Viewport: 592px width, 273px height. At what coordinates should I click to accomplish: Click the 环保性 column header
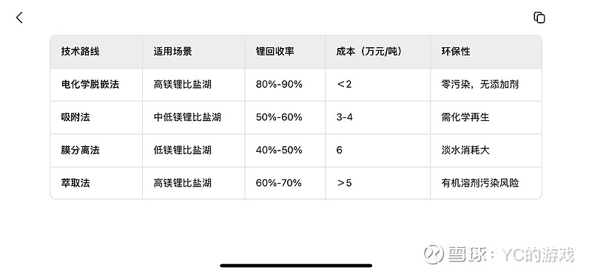pos(456,52)
